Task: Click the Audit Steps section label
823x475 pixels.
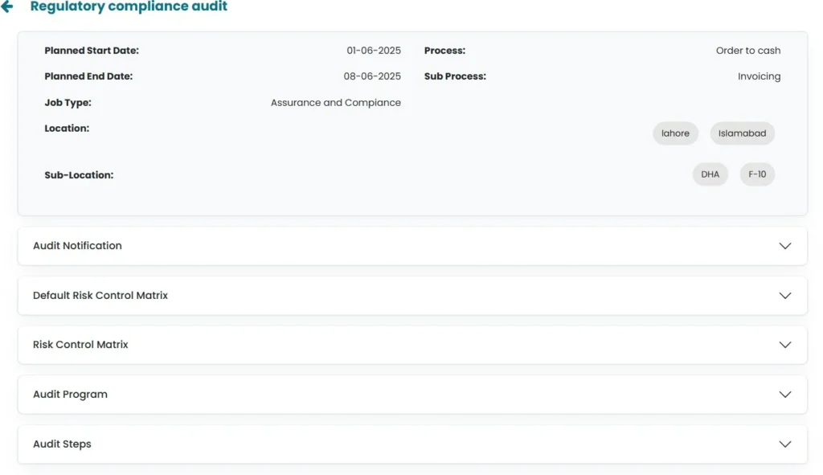Action: tap(62, 444)
